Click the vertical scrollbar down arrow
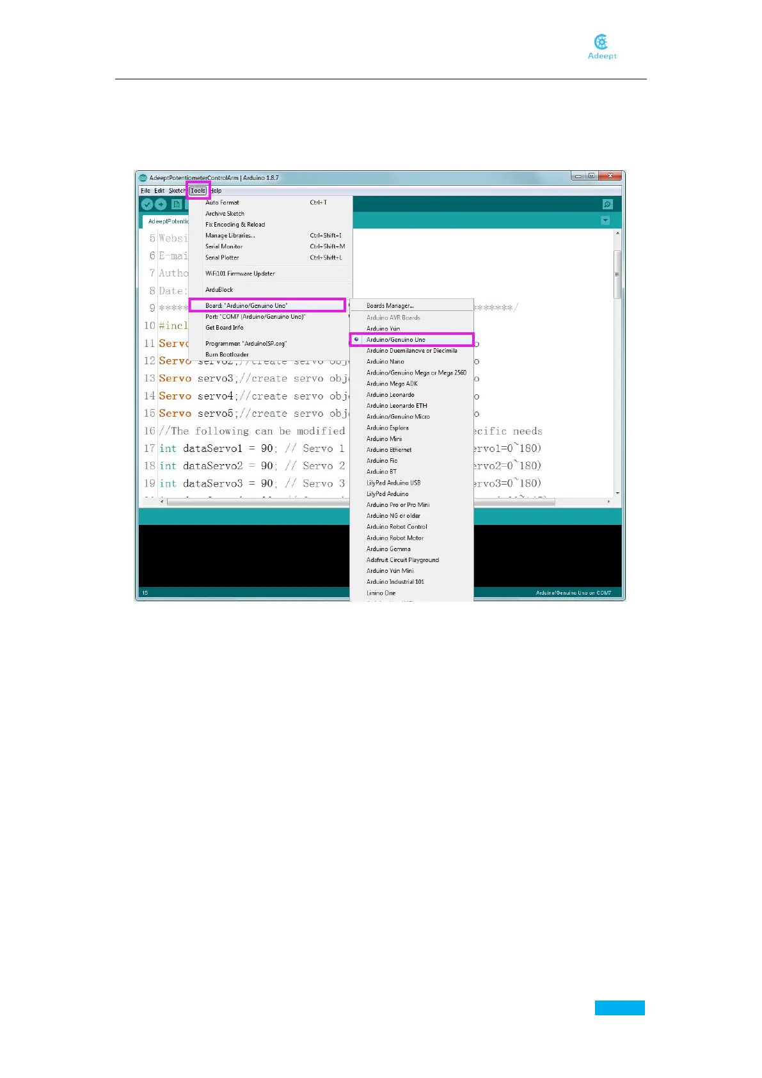Viewport: 762px width, 1078px height. tap(617, 494)
